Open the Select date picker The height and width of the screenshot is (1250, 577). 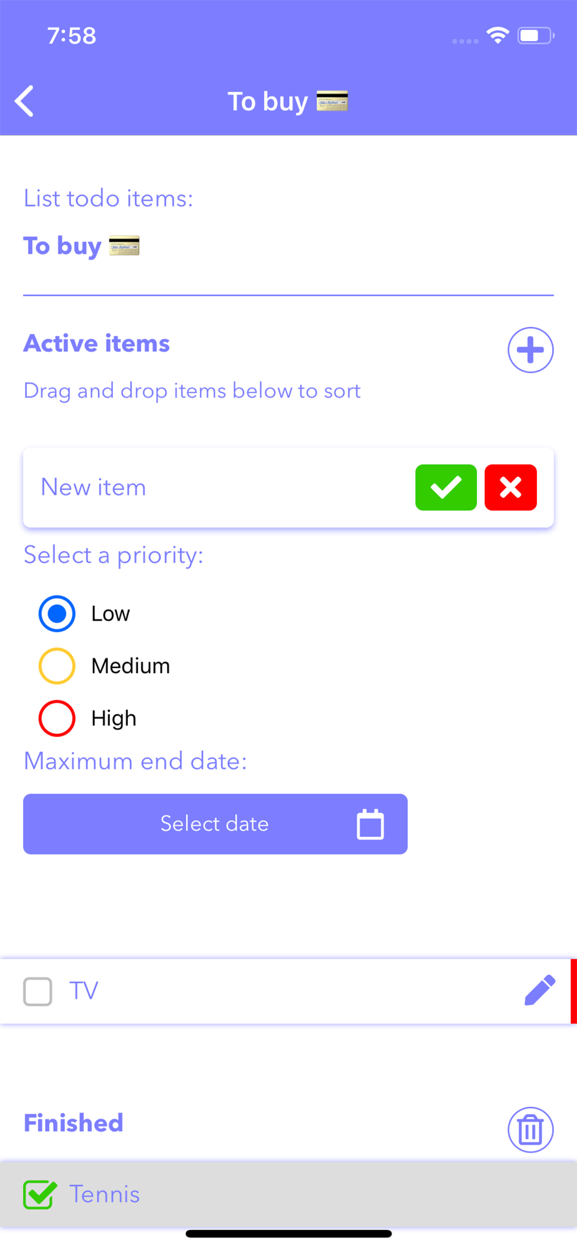pyautogui.click(x=215, y=824)
